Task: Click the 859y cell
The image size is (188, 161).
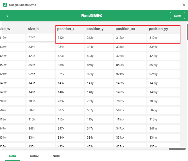Action: [x=99, y=65]
